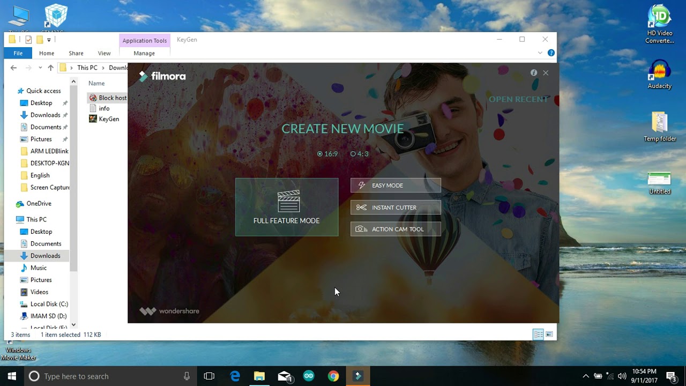The width and height of the screenshot is (686, 386).
Task: Launch Easy Mode in Filmora
Action: click(396, 185)
